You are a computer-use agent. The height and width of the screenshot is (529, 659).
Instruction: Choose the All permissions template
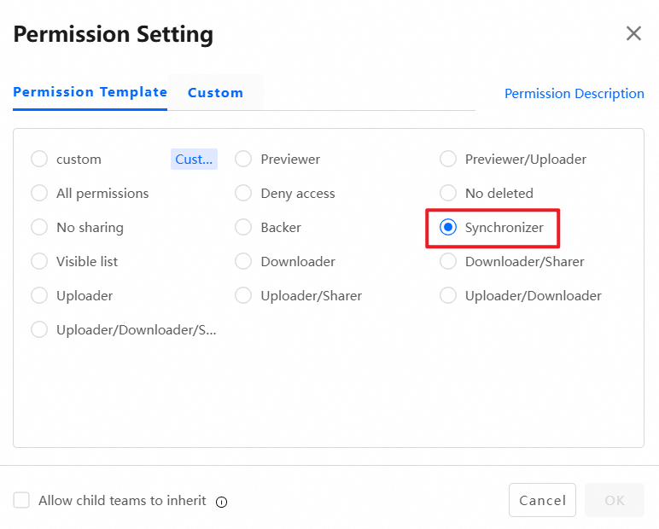click(39, 194)
